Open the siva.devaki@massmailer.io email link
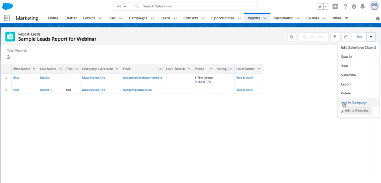Screen dimensions: 381x183 click(x=143, y=78)
